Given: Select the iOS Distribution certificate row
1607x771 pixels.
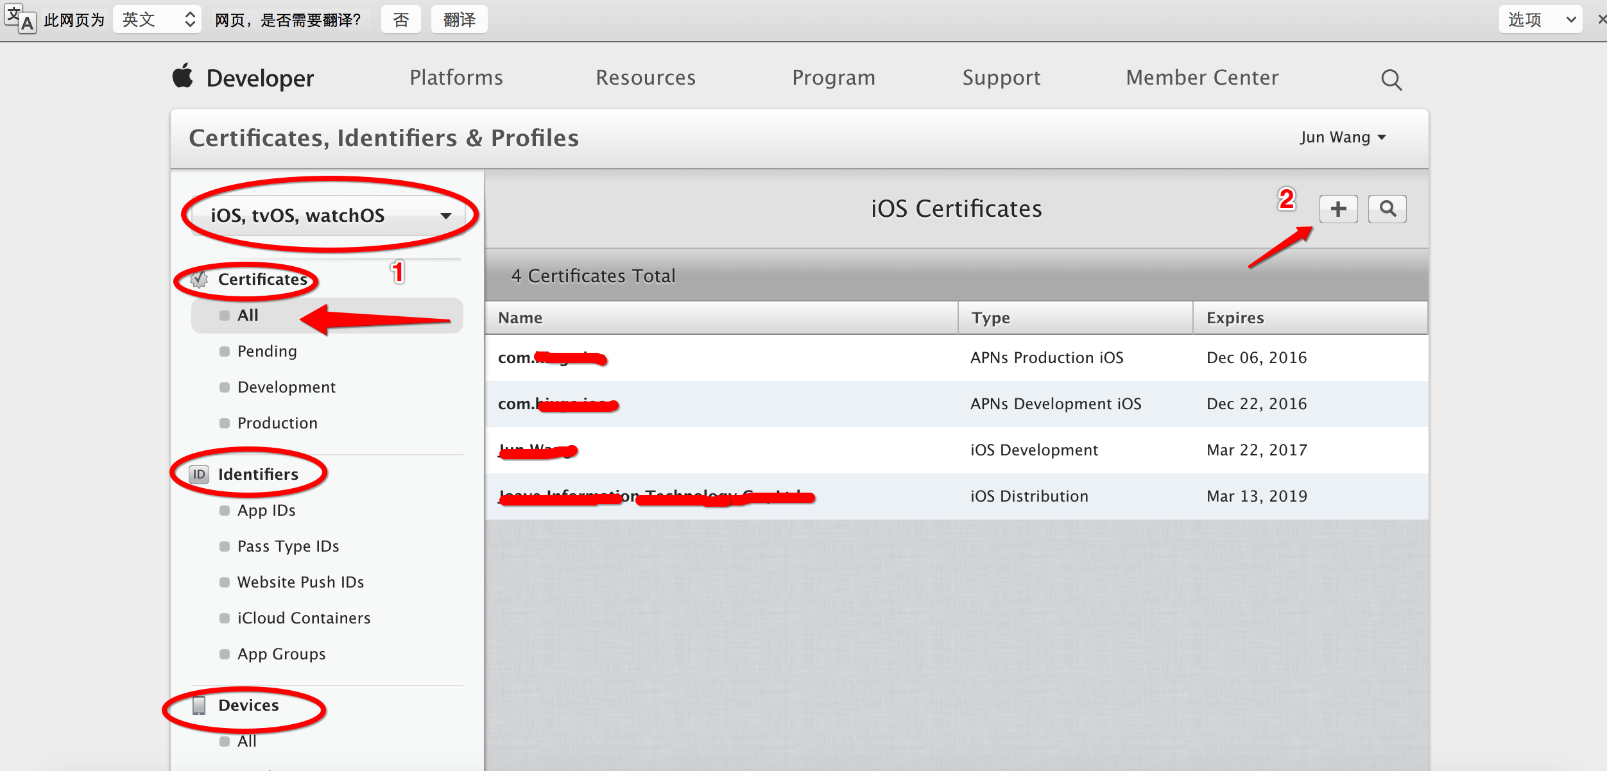Looking at the screenshot, I should click(956, 496).
